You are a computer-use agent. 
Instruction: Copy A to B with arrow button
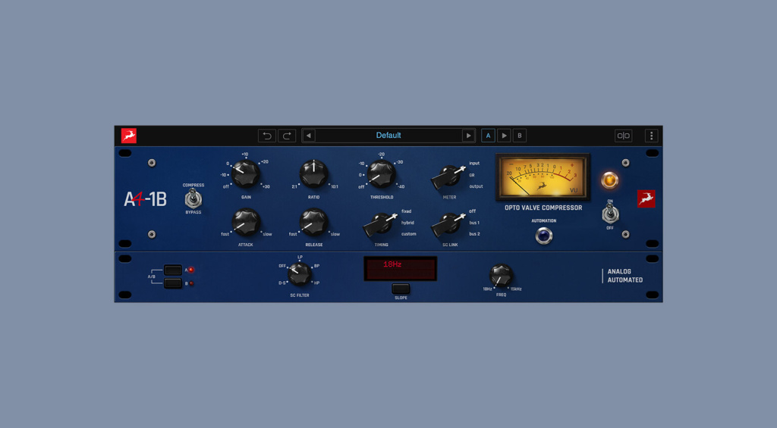coord(504,136)
